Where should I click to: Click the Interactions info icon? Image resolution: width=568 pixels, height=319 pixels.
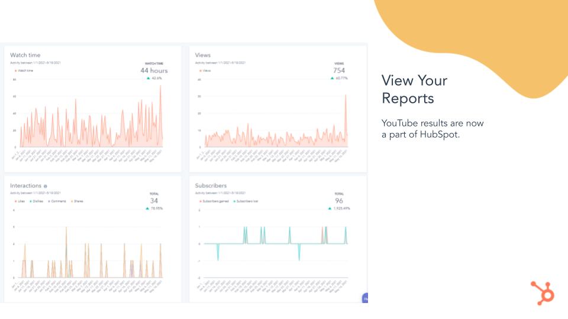(x=46, y=186)
